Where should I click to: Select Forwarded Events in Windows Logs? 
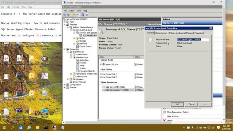(87, 71)
